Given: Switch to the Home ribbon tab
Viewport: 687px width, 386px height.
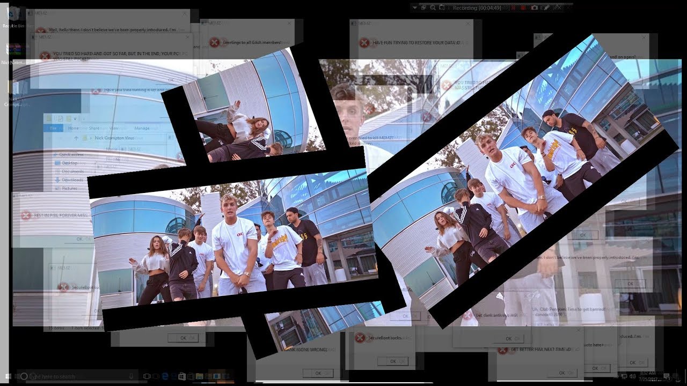Looking at the screenshot, I should 74,128.
